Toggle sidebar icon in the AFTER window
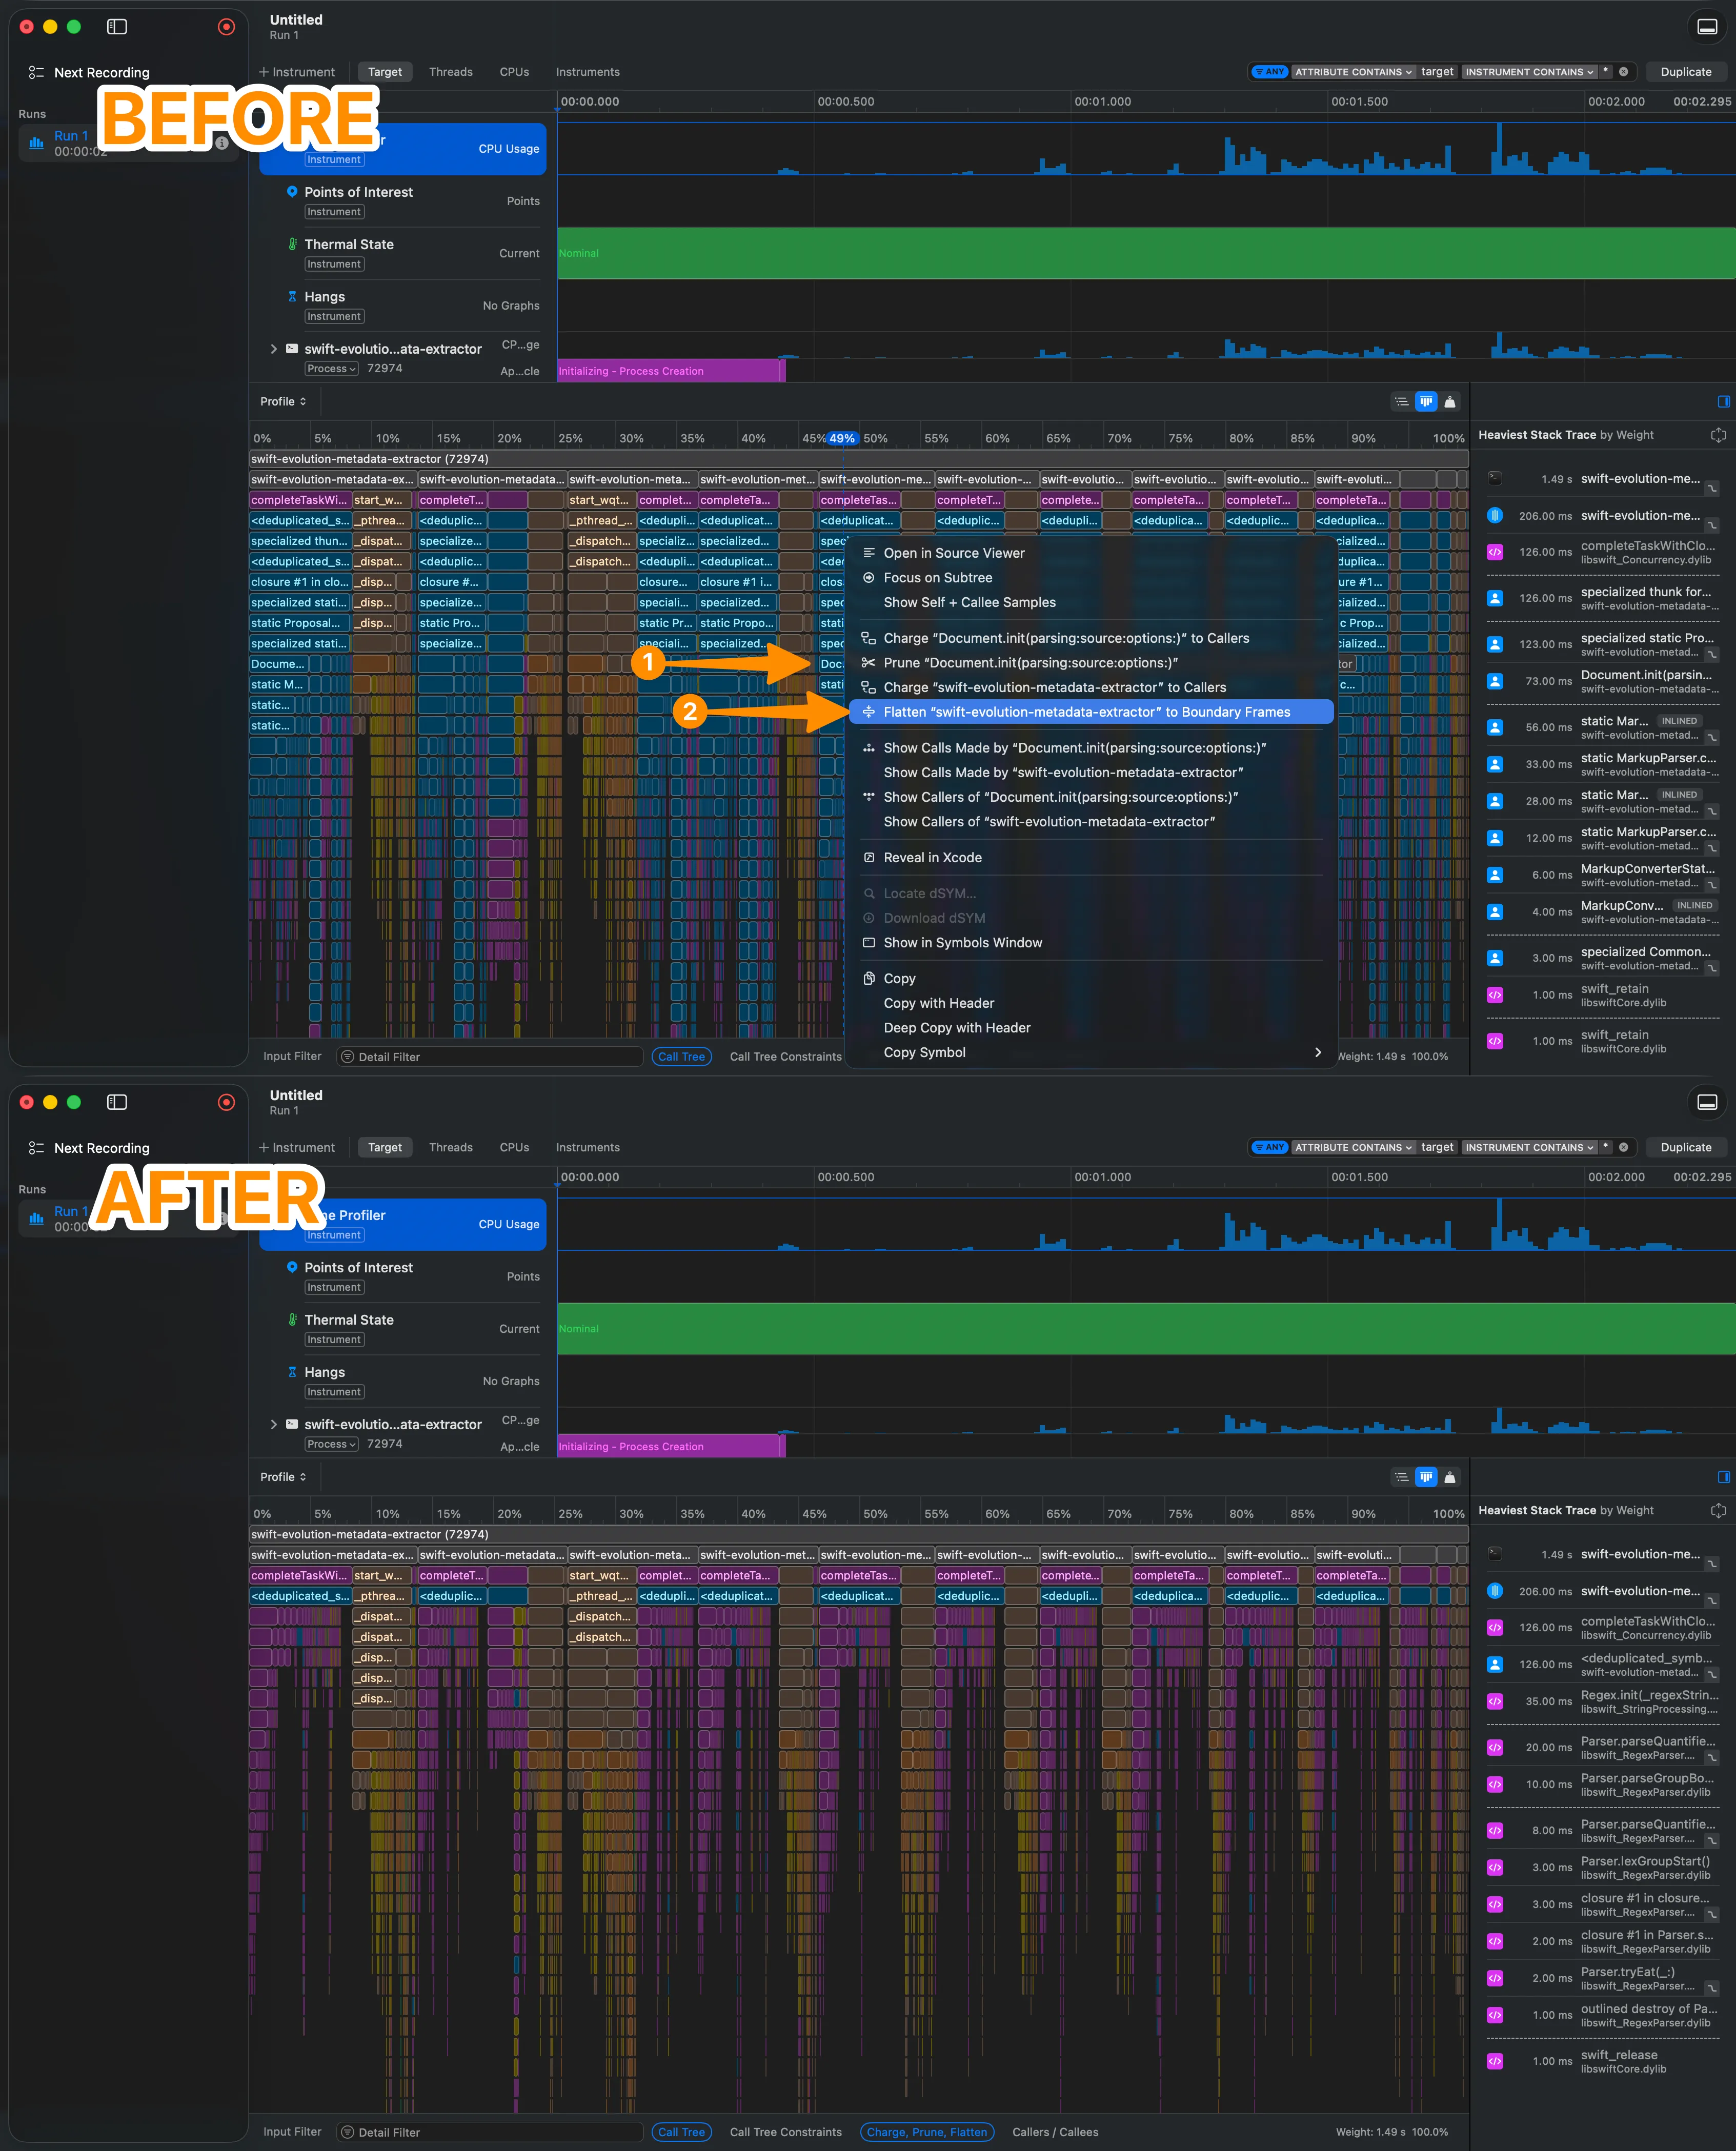The height and width of the screenshot is (2151, 1736). (117, 1102)
